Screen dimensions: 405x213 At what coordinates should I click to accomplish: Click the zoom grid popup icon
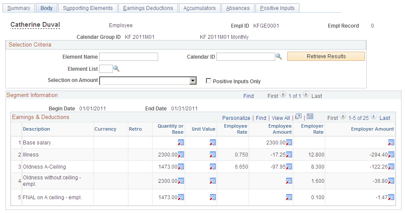click(298, 116)
